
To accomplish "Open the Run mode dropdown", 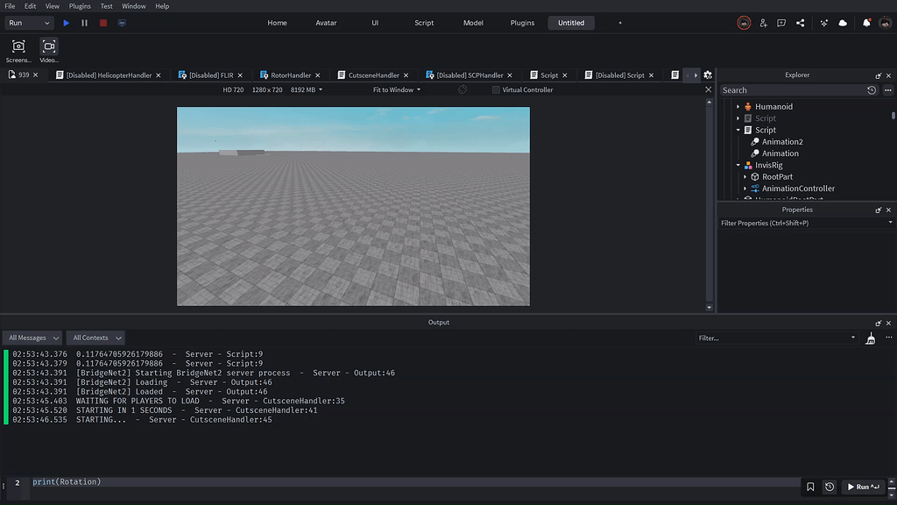I will coord(29,23).
